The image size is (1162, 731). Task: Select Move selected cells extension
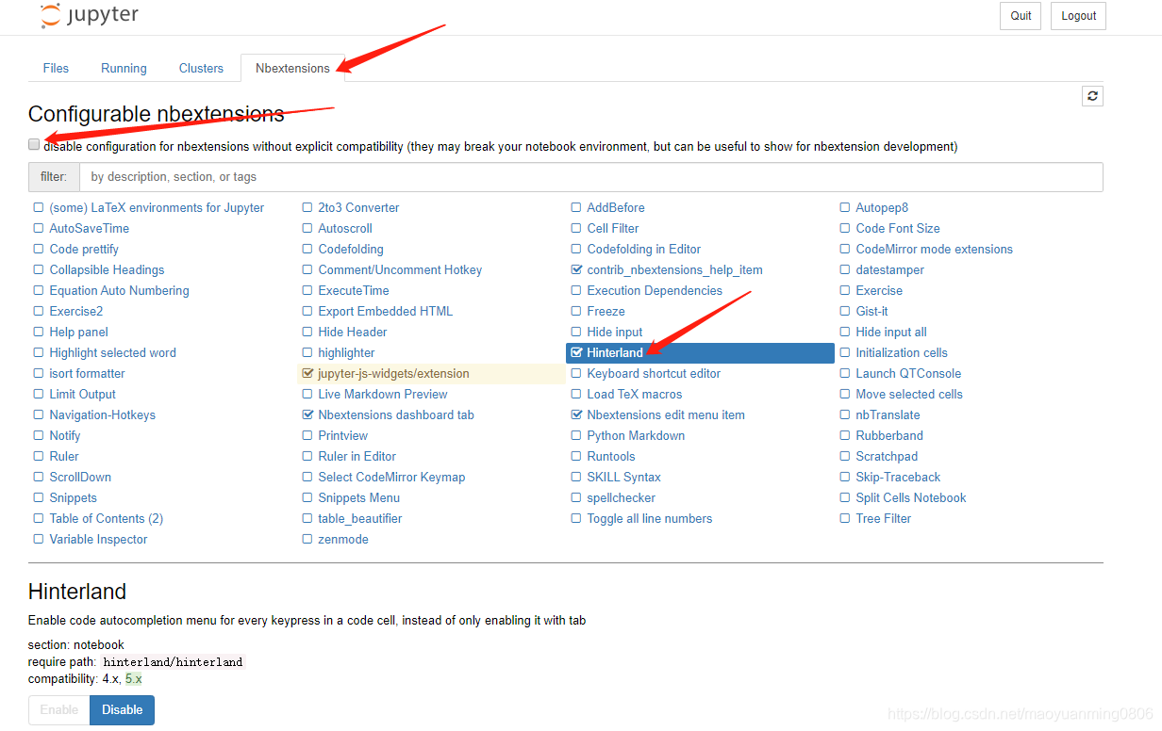[x=909, y=395]
